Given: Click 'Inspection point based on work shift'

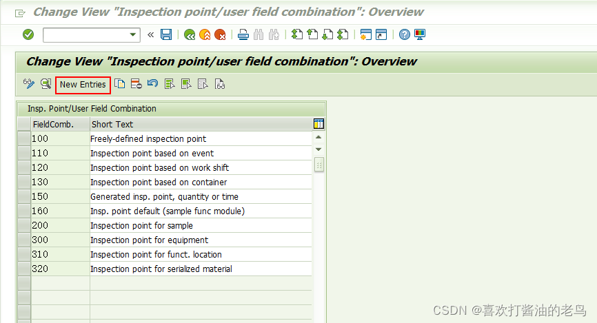Looking at the screenshot, I should point(159,168).
